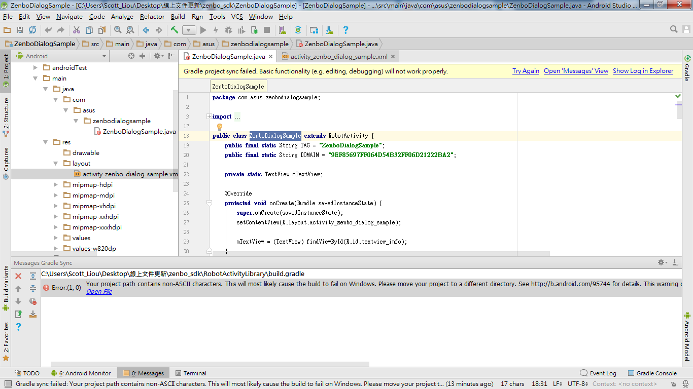
Task: Cut selection with the scissors icon
Action: click(x=77, y=30)
